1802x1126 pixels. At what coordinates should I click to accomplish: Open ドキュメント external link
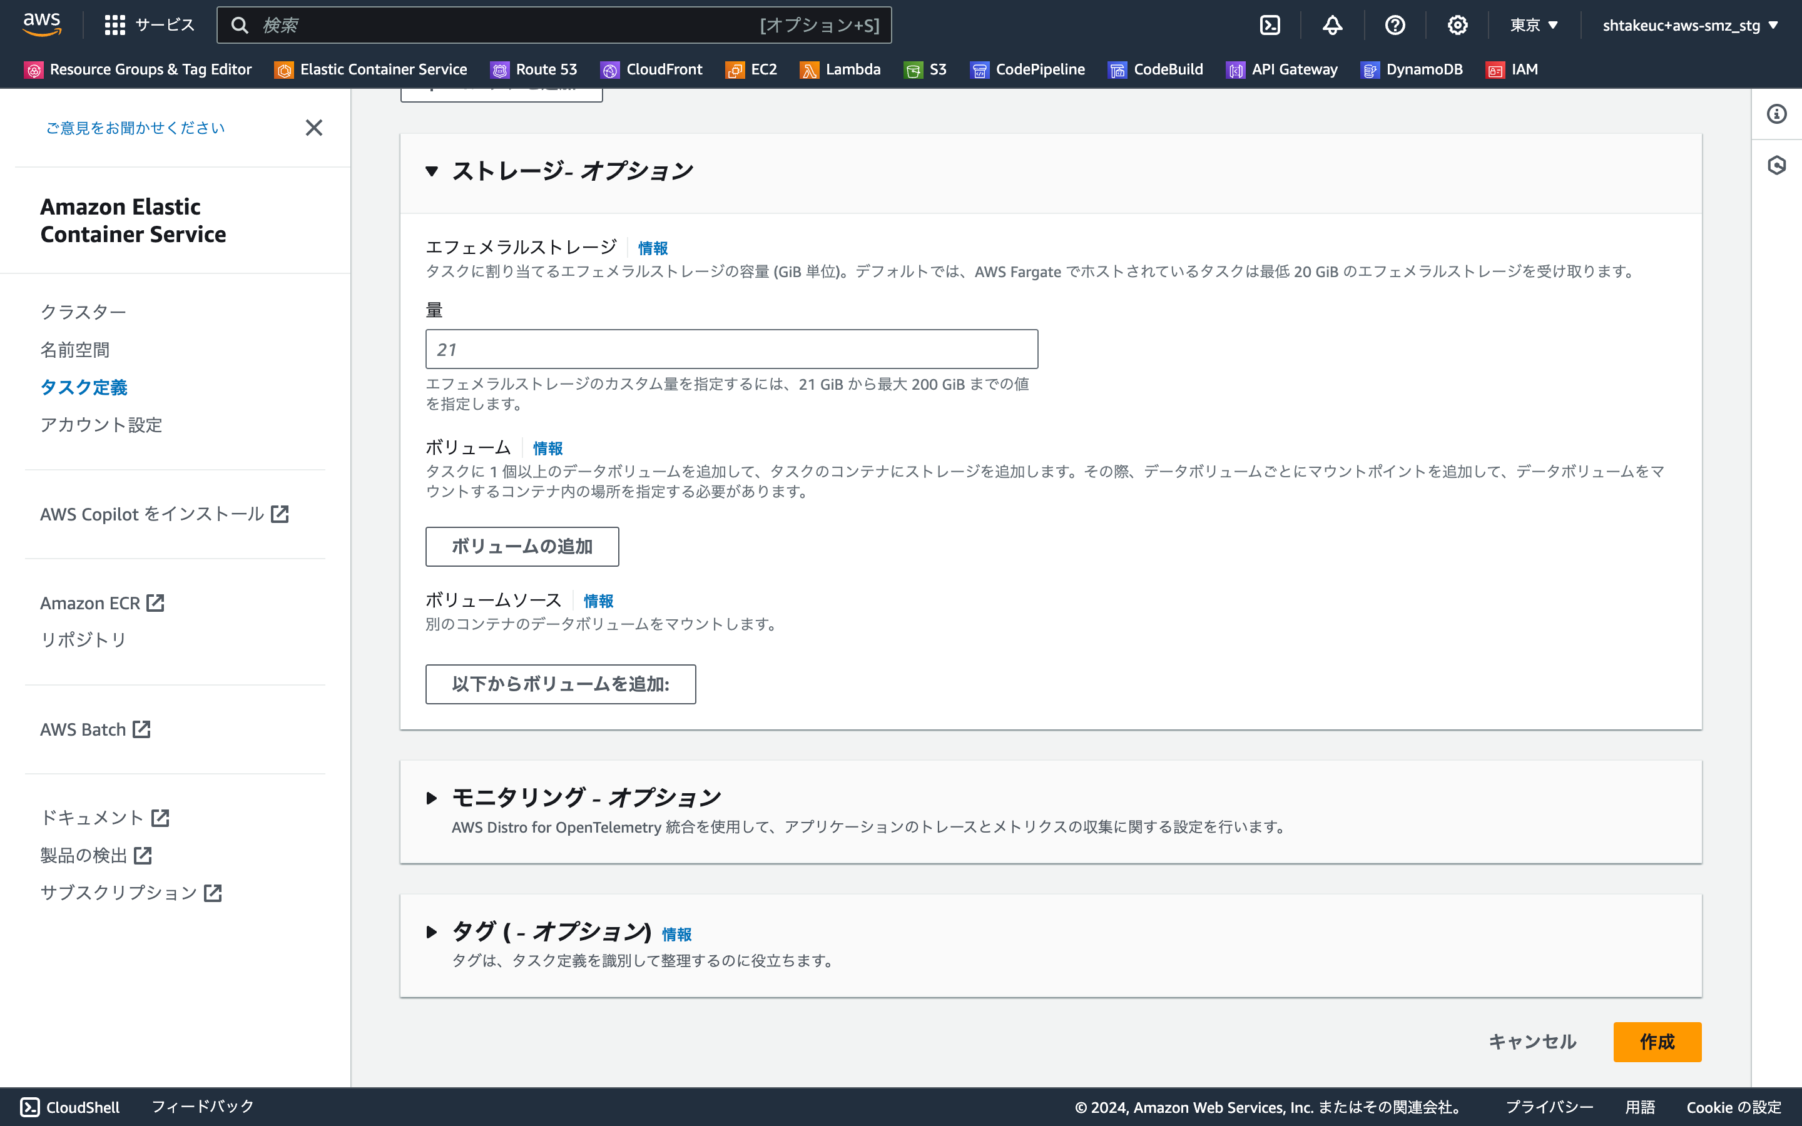pos(105,818)
